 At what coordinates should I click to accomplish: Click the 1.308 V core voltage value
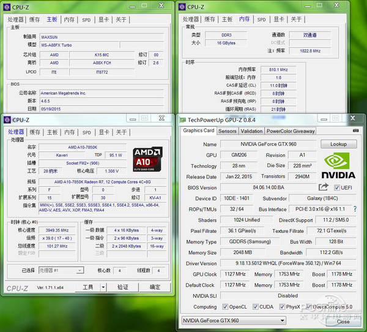click(x=112, y=171)
